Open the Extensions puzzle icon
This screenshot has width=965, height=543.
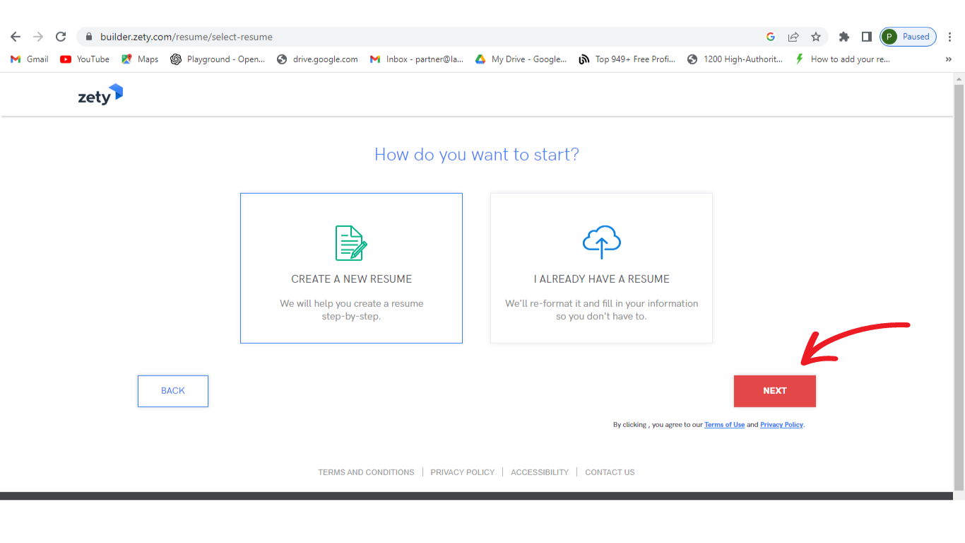843,37
